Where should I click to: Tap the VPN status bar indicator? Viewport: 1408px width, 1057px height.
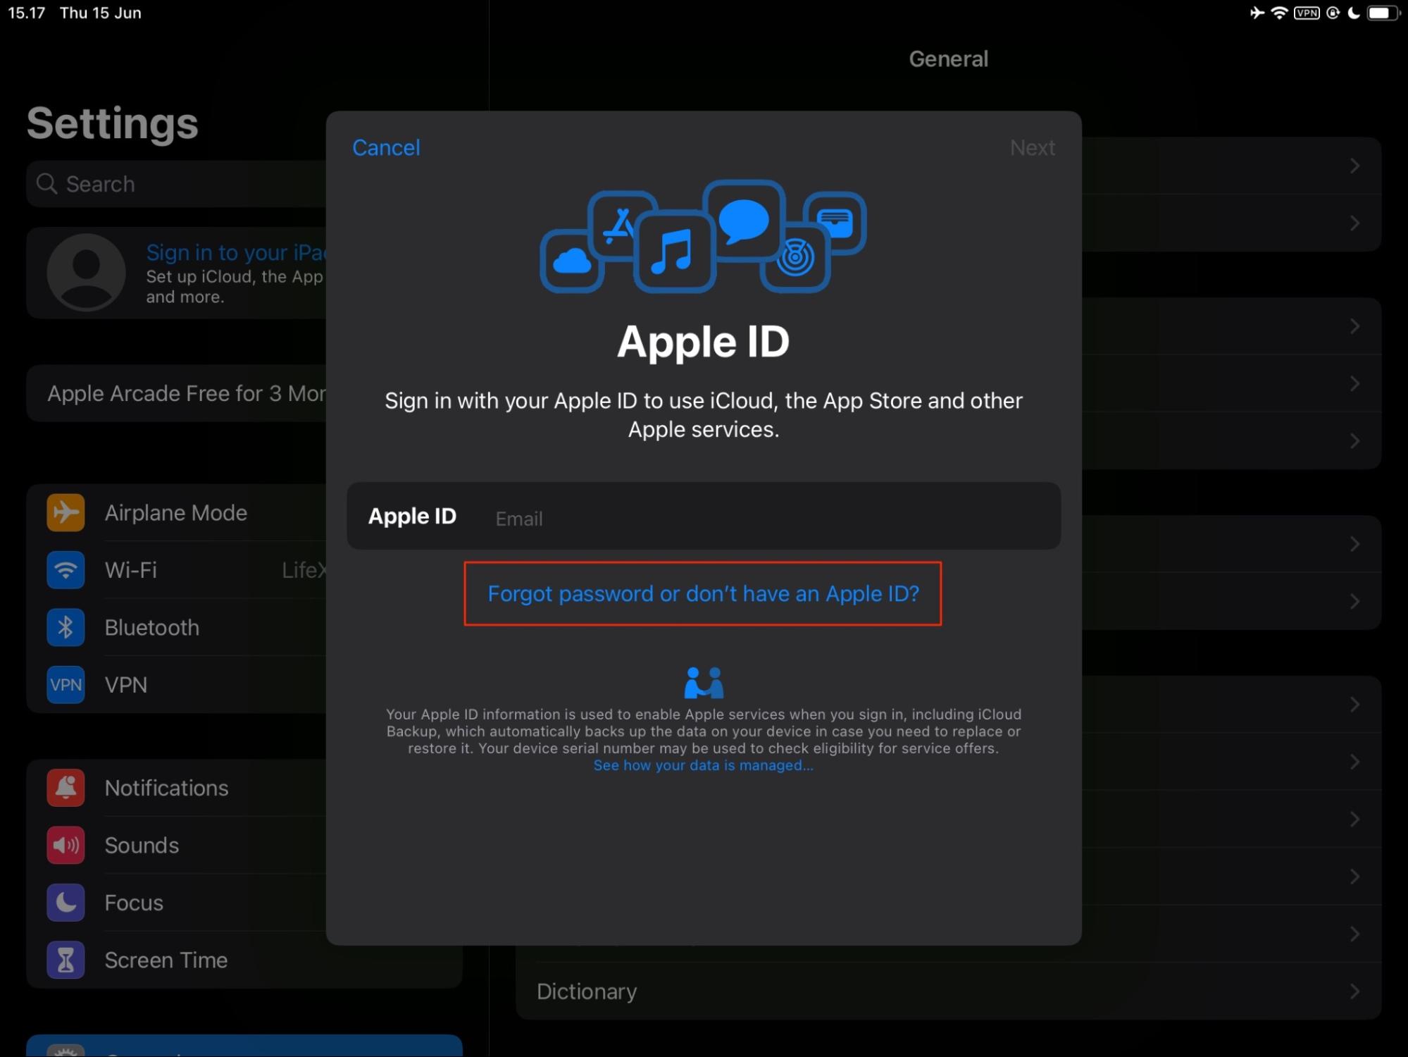[1307, 13]
